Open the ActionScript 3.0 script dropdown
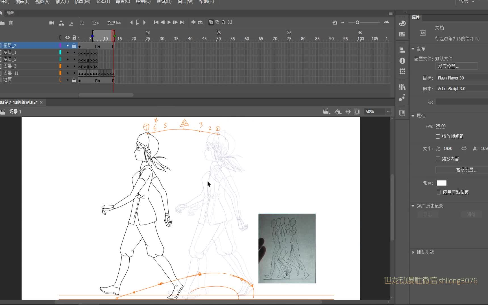Screen dimensions: 488x305 (462, 89)
